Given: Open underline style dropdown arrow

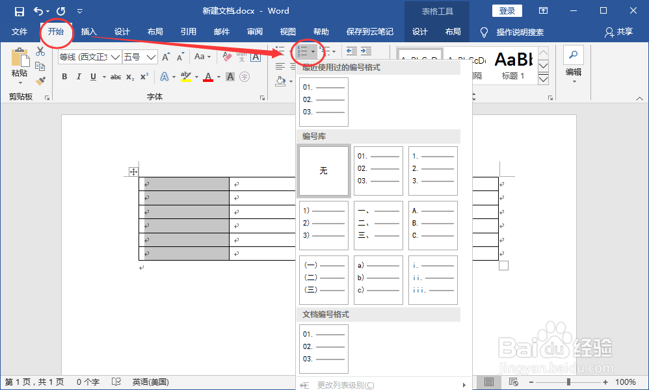Looking at the screenshot, I should point(104,77).
